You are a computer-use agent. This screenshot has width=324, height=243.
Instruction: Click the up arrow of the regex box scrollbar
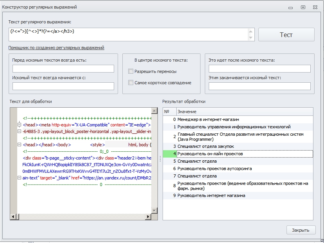(x=251, y=32)
